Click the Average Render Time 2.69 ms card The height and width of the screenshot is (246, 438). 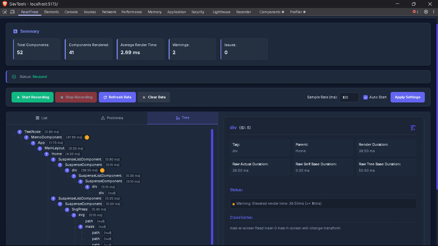click(x=140, y=49)
